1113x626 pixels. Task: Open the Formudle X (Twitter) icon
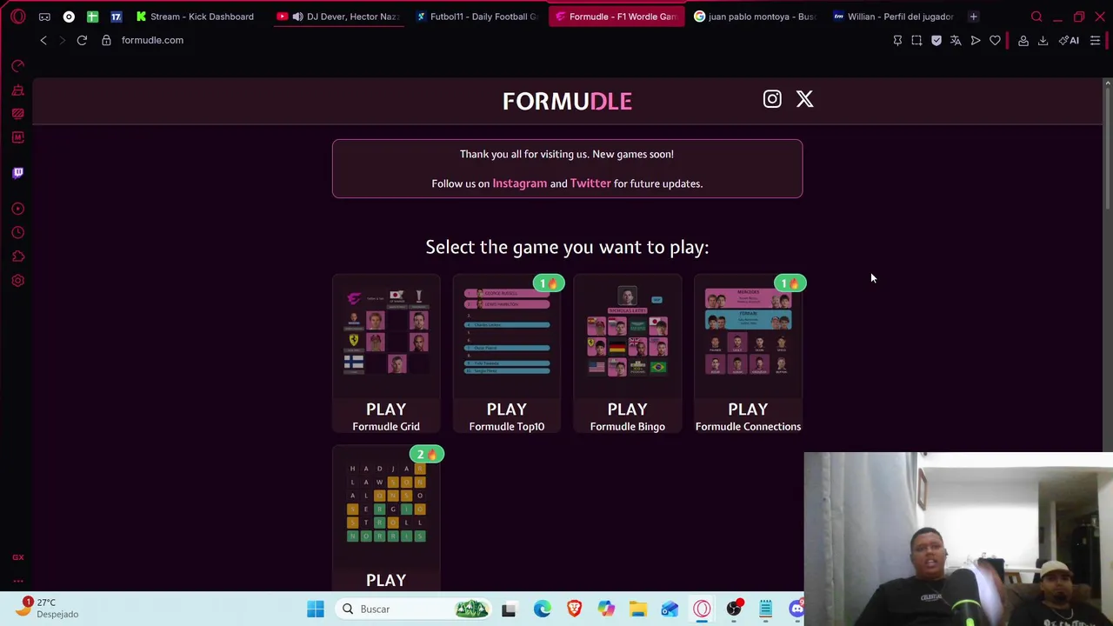pyautogui.click(x=804, y=99)
